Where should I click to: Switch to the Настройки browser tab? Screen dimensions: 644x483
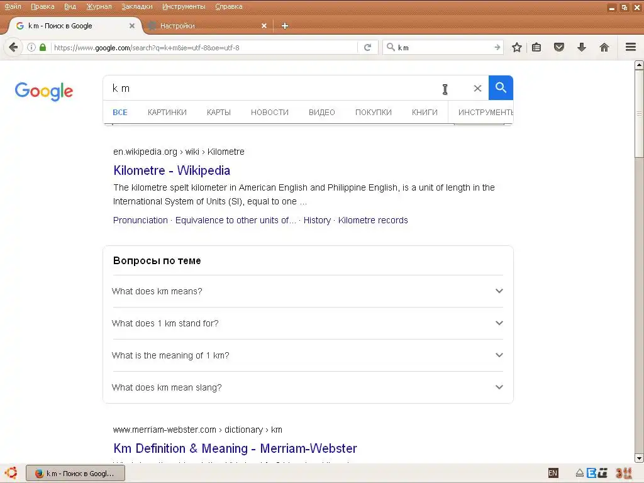206,26
